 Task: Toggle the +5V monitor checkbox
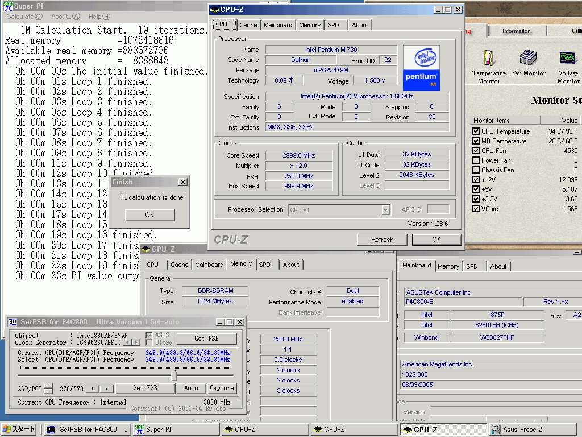[x=476, y=189]
